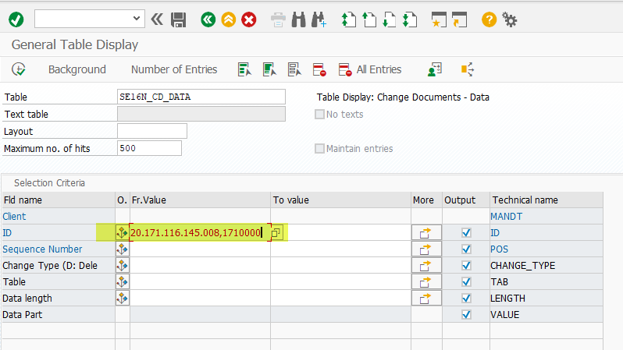Click the Layout input field
This screenshot has width=623, height=350.
(152, 131)
